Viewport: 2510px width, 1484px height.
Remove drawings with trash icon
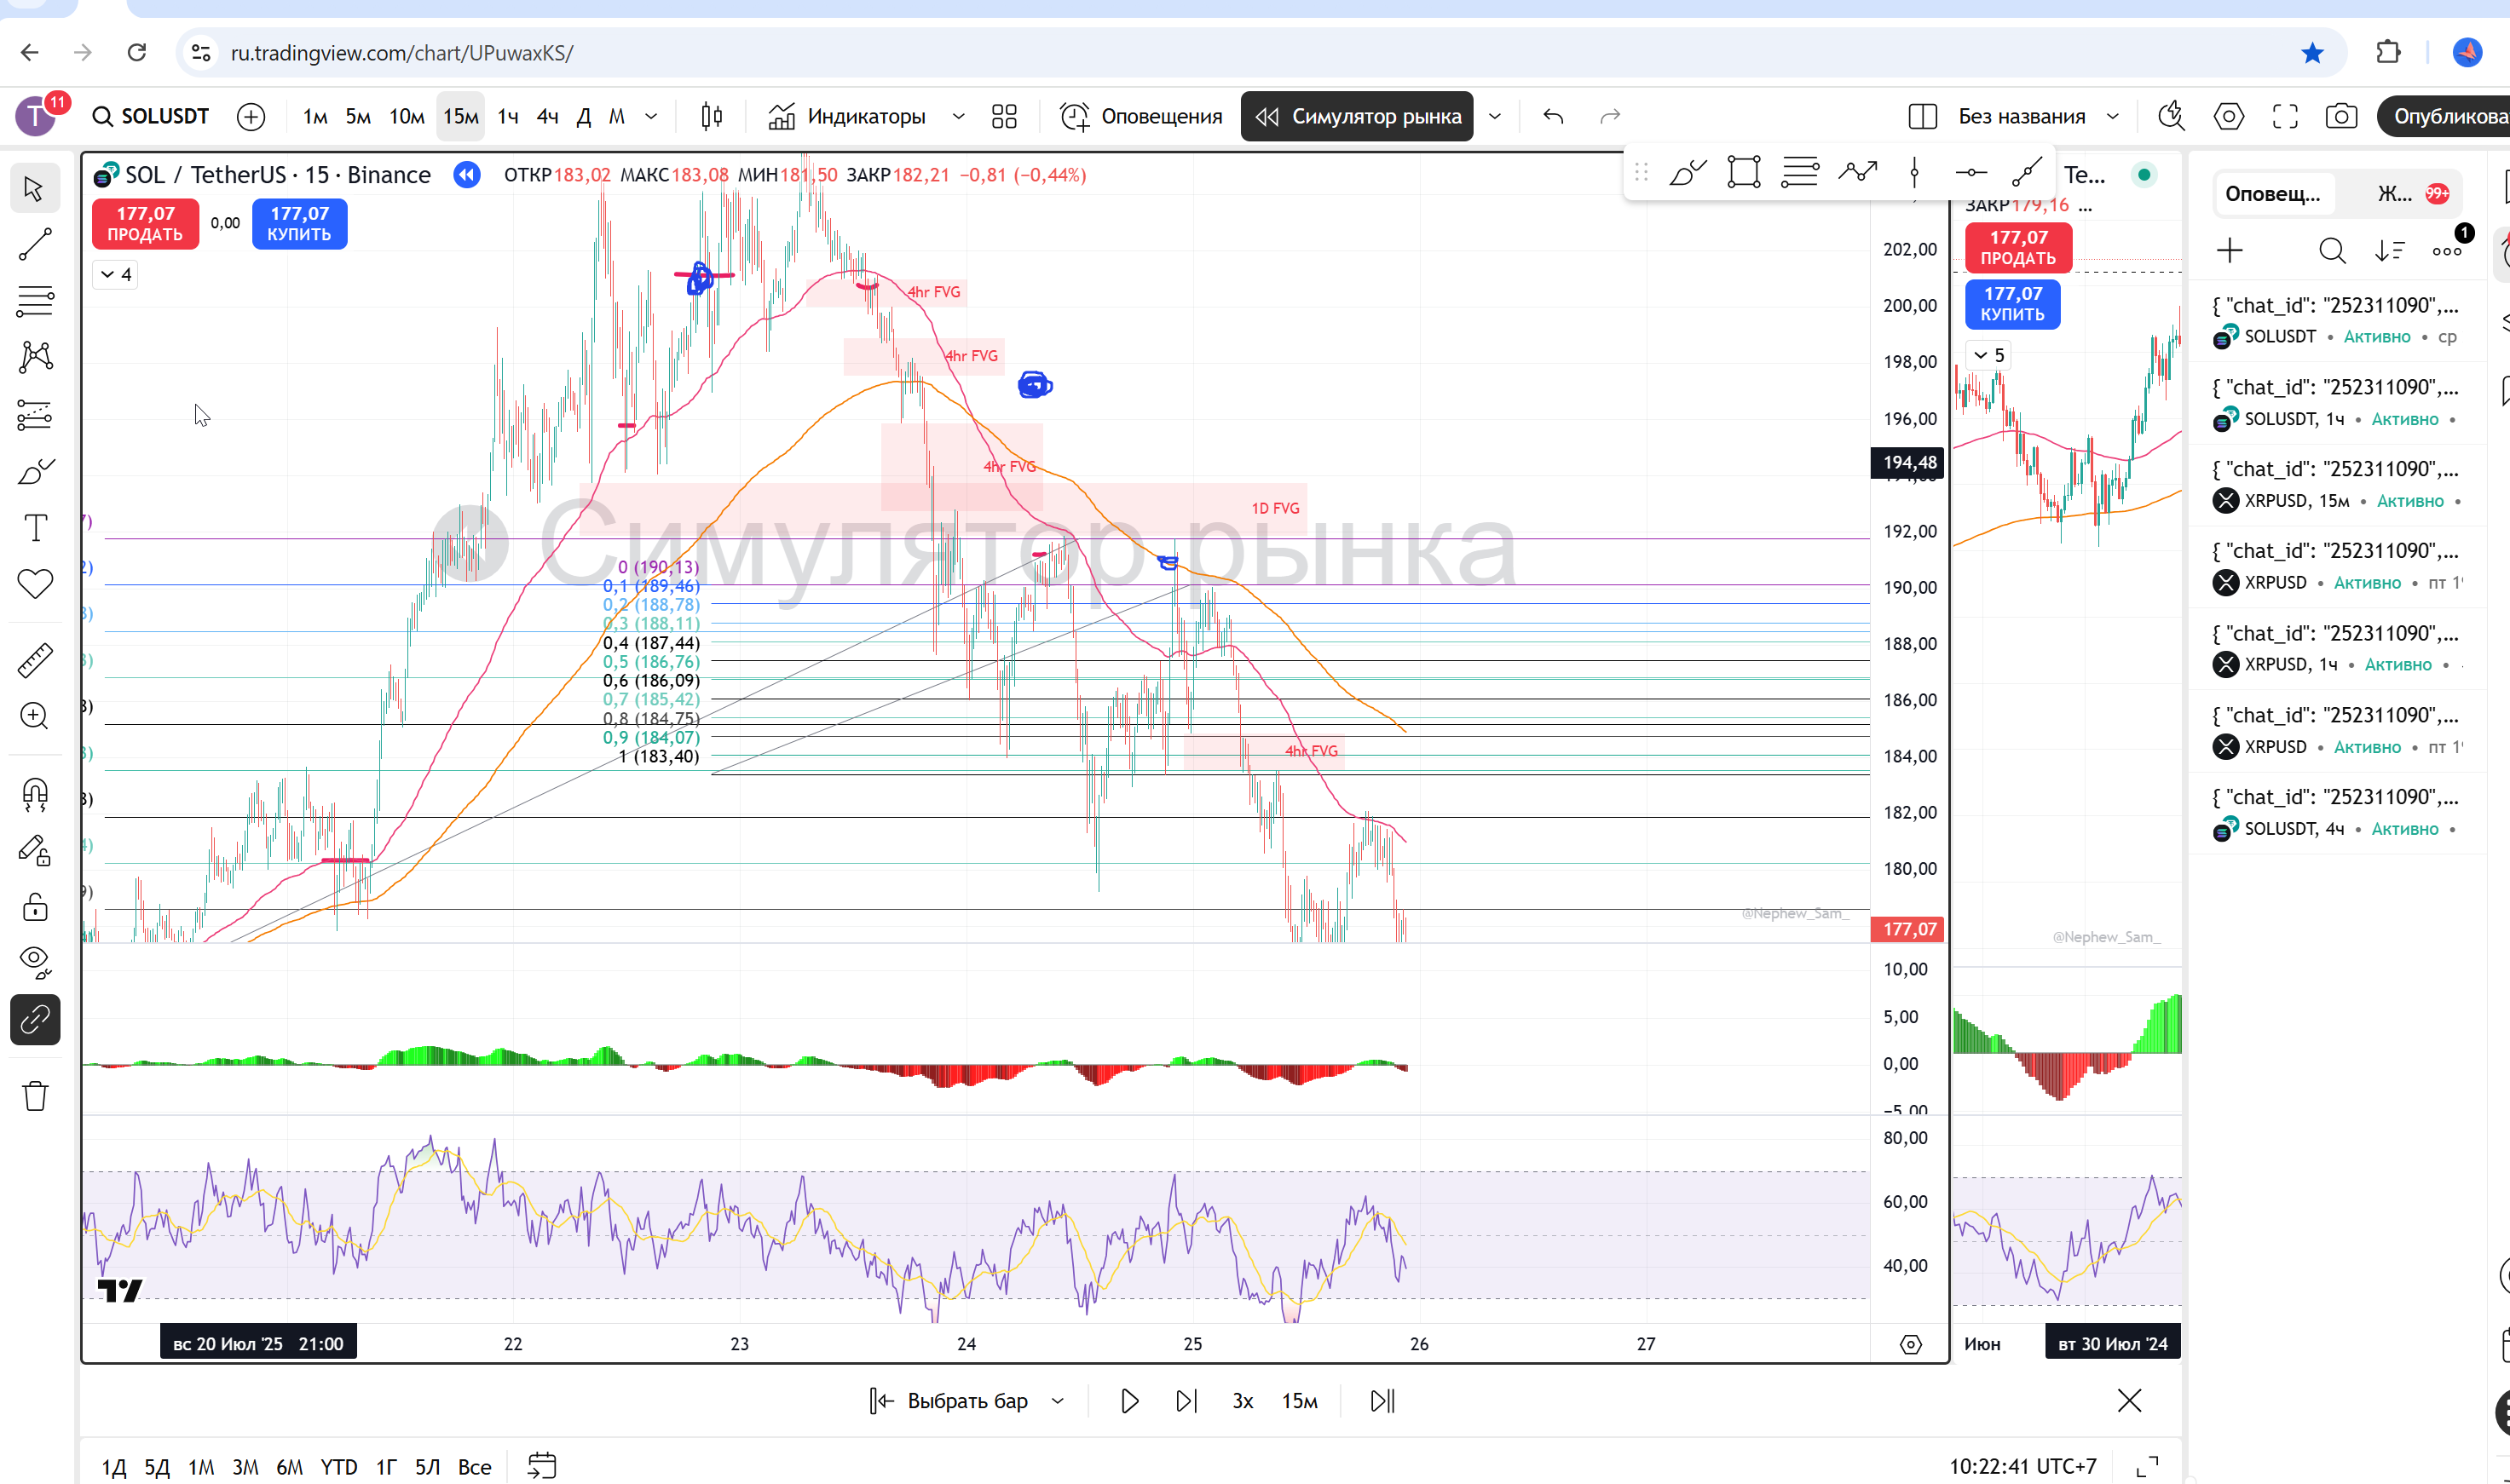35,1096
